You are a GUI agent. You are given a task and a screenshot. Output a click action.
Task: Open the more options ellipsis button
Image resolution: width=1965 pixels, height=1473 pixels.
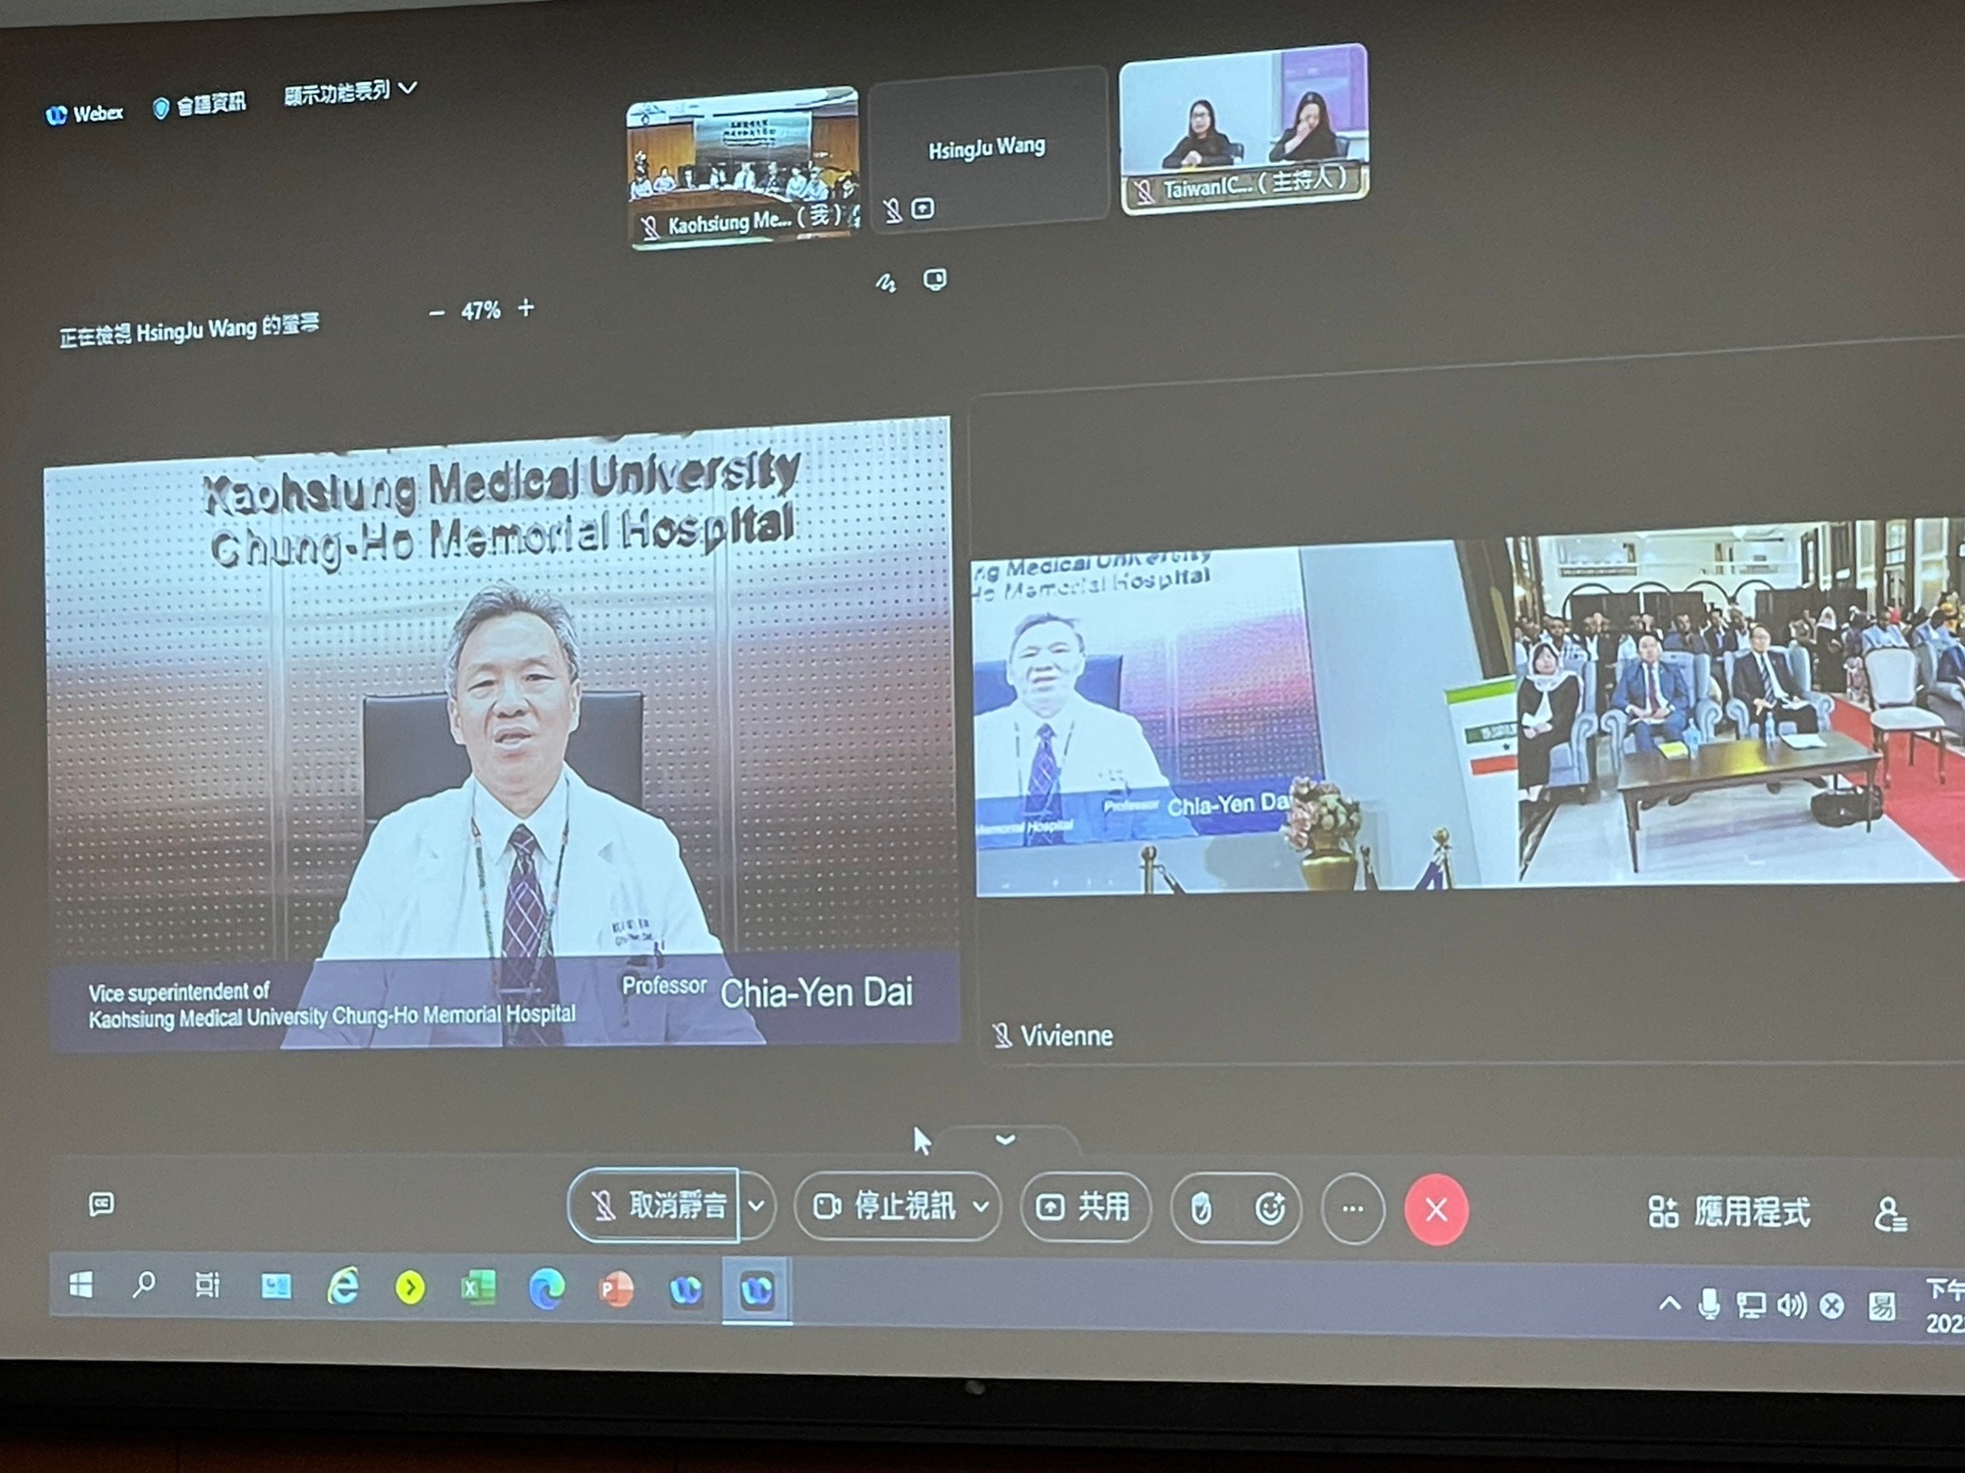pyautogui.click(x=1352, y=1210)
